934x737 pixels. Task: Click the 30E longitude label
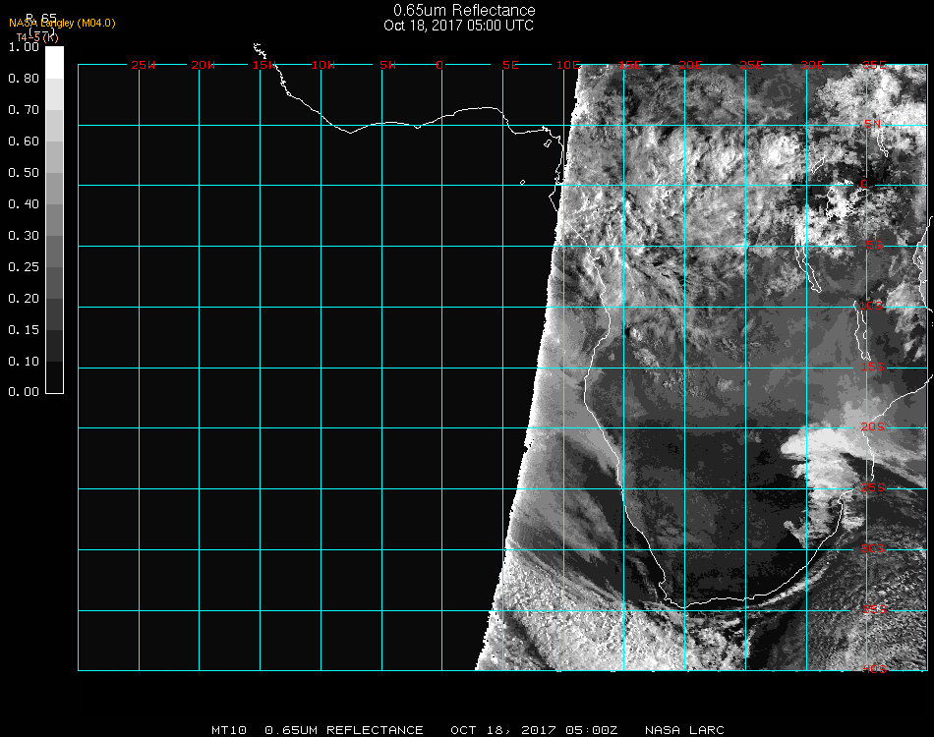tap(812, 66)
